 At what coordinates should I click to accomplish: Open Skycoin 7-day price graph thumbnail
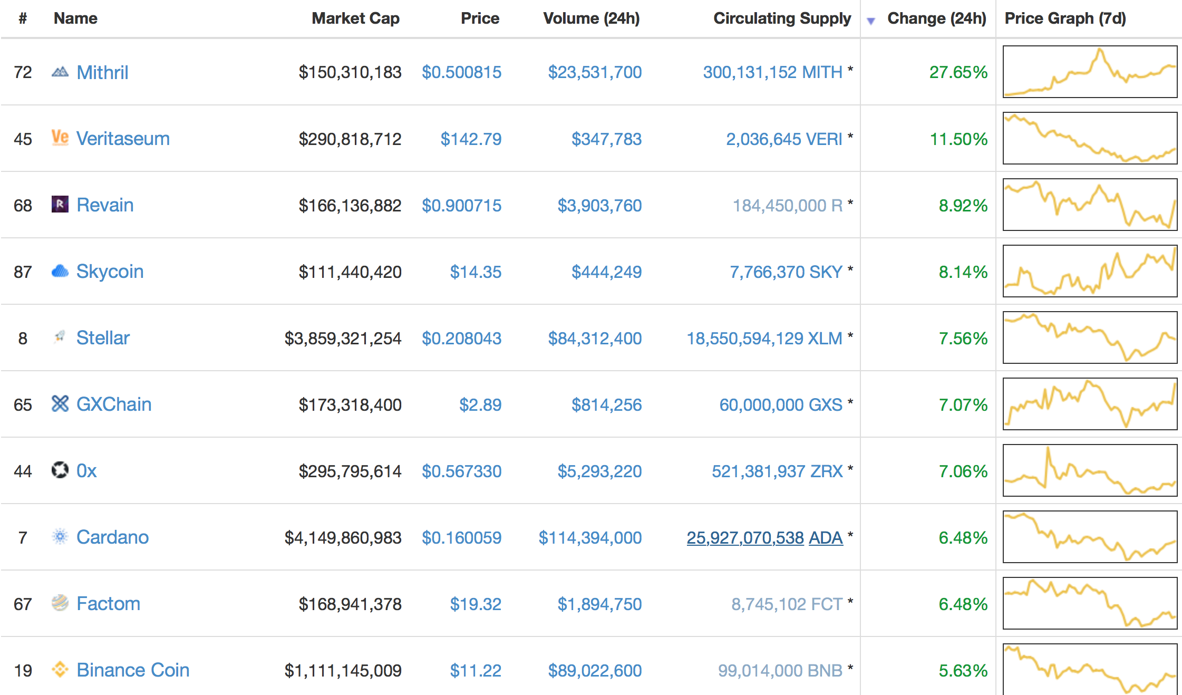click(x=1090, y=271)
